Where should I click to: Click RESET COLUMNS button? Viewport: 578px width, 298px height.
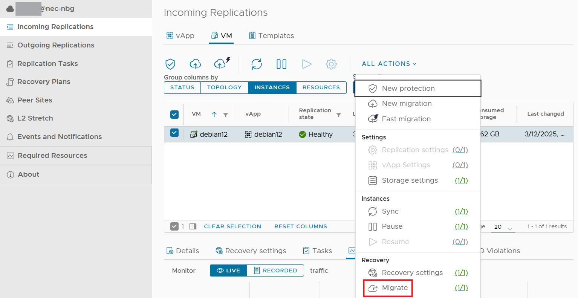point(301,226)
